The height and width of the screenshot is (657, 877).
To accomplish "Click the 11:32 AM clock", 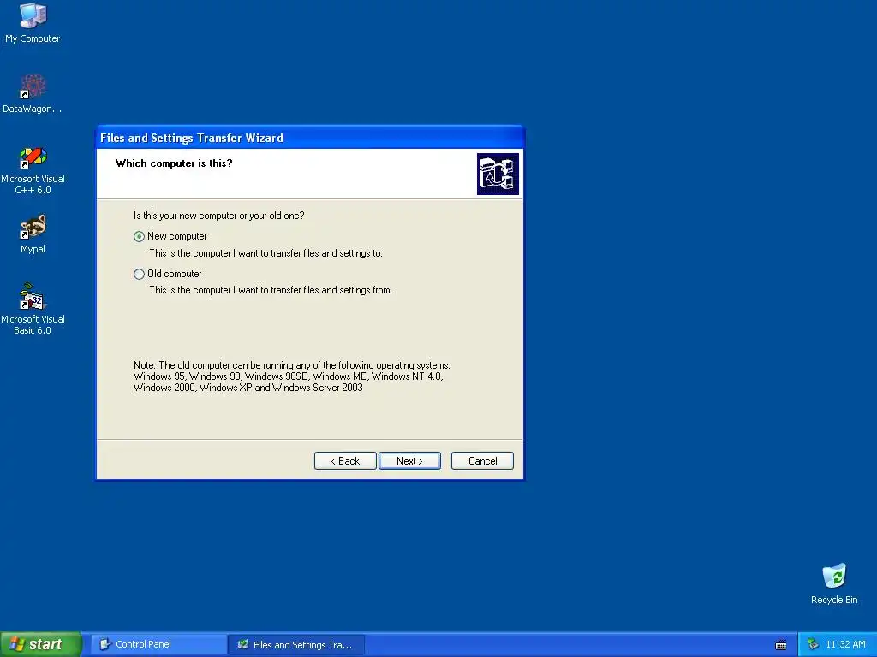I will point(845,644).
